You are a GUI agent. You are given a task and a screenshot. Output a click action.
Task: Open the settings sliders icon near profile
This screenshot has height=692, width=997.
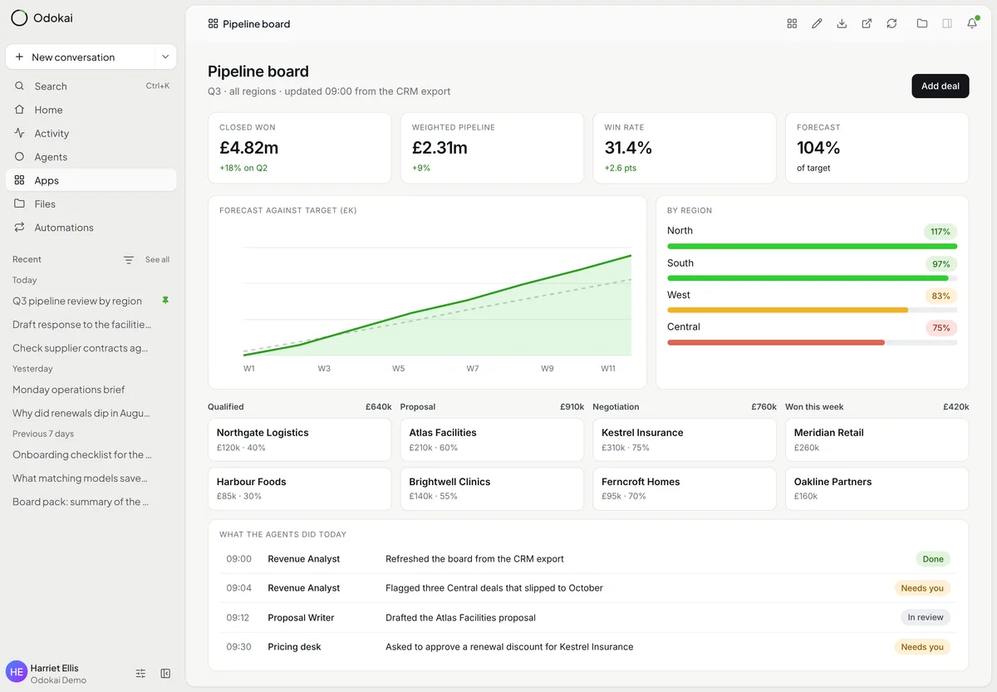140,674
